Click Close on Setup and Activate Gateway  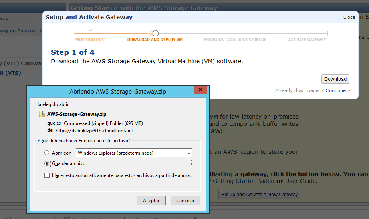(x=349, y=17)
